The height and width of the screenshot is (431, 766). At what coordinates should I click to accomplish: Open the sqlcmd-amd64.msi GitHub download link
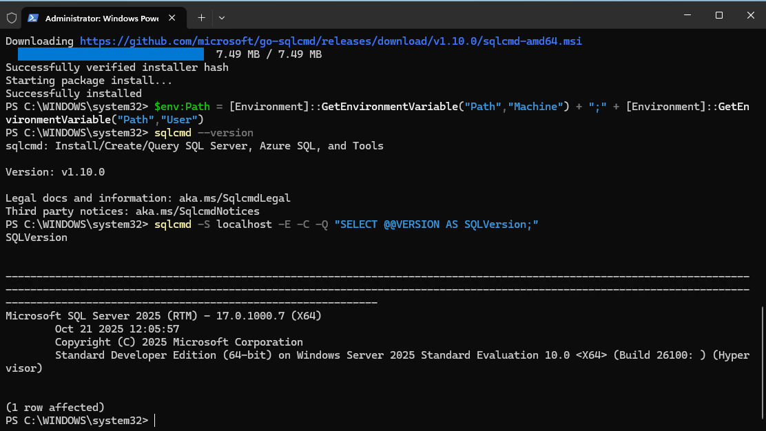[x=331, y=41]
